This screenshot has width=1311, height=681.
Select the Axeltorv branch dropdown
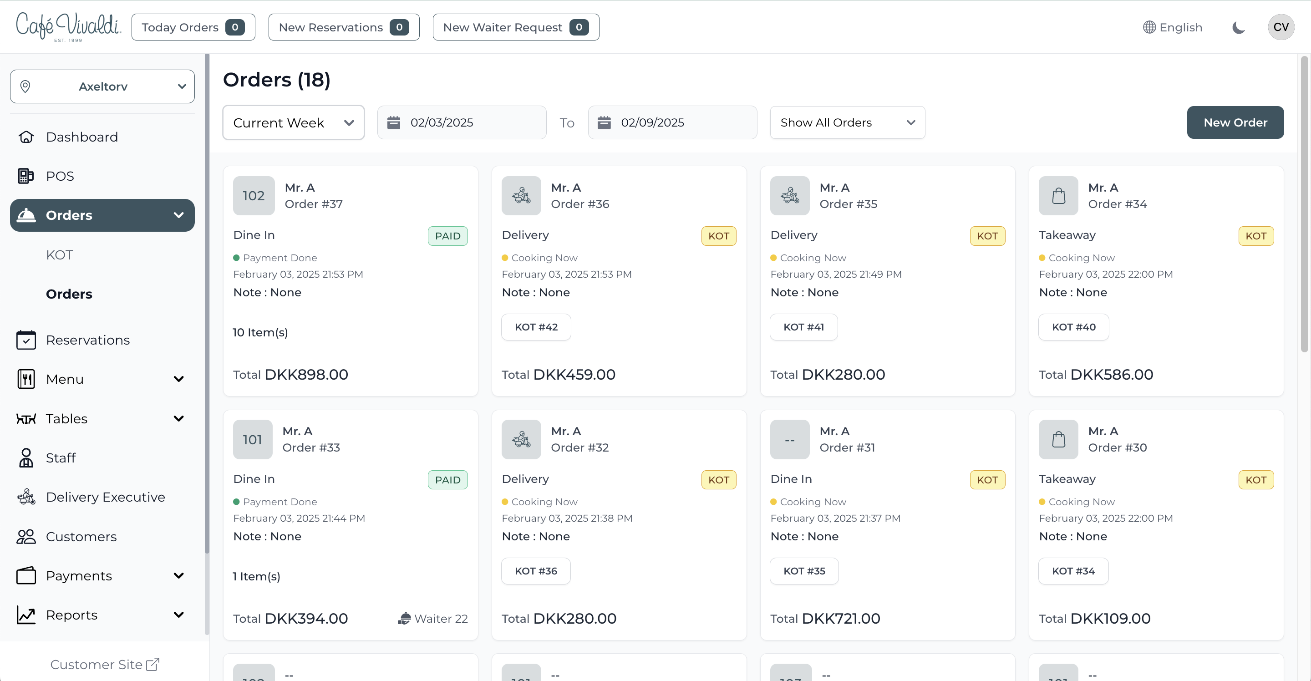[x=102, y=86]
